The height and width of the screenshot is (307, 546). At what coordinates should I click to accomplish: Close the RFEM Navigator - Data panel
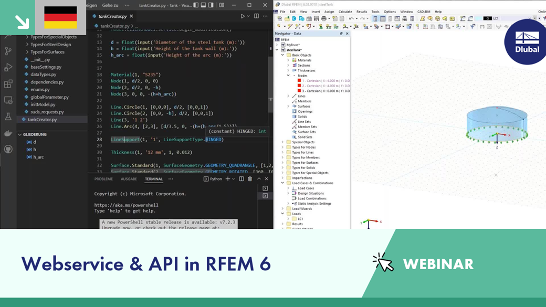point(347,34)
